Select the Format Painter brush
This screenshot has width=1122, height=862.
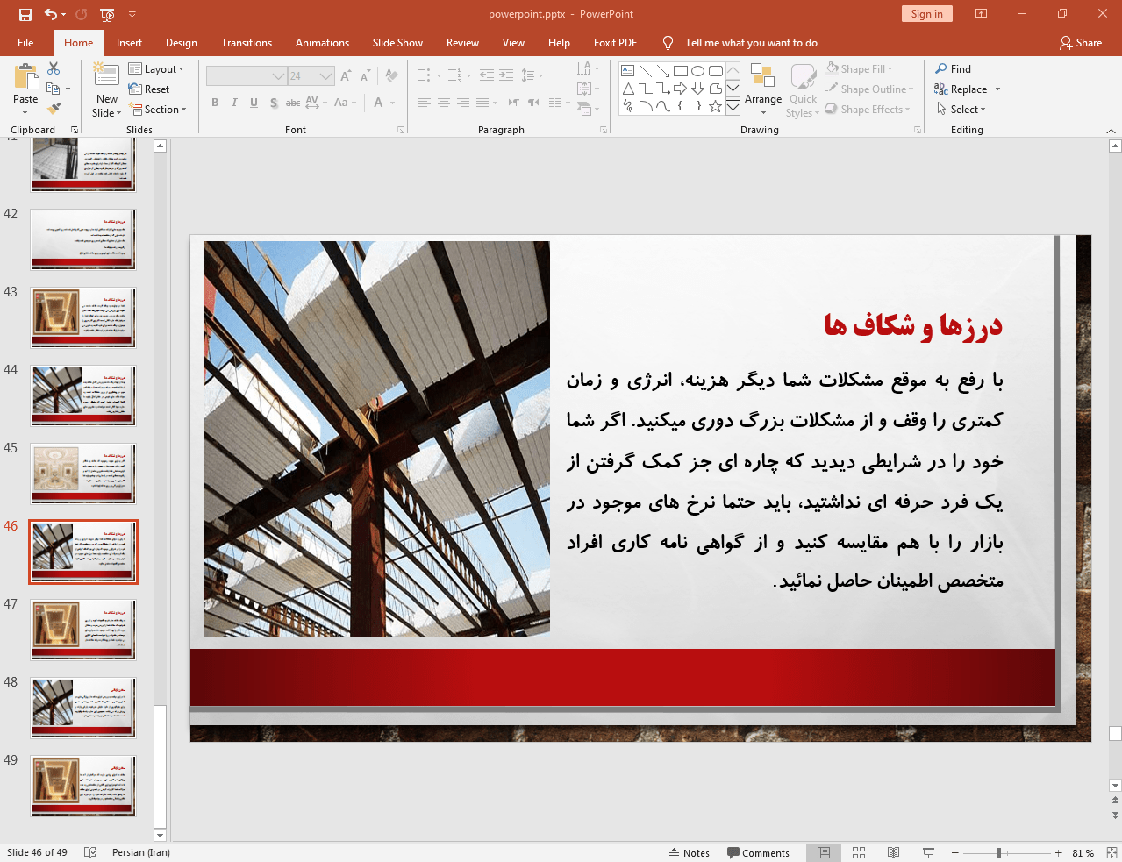54,109
